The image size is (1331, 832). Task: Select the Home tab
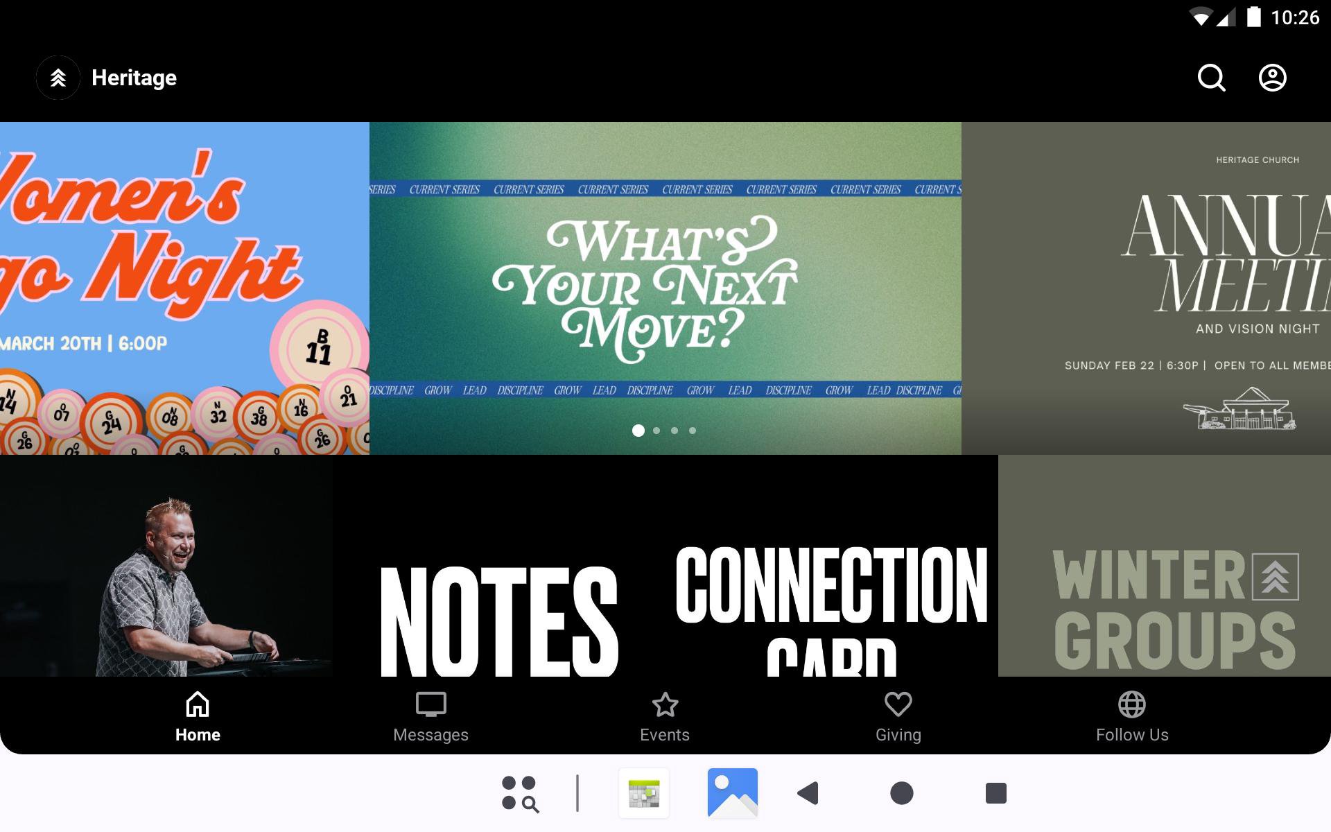[198, 717]
